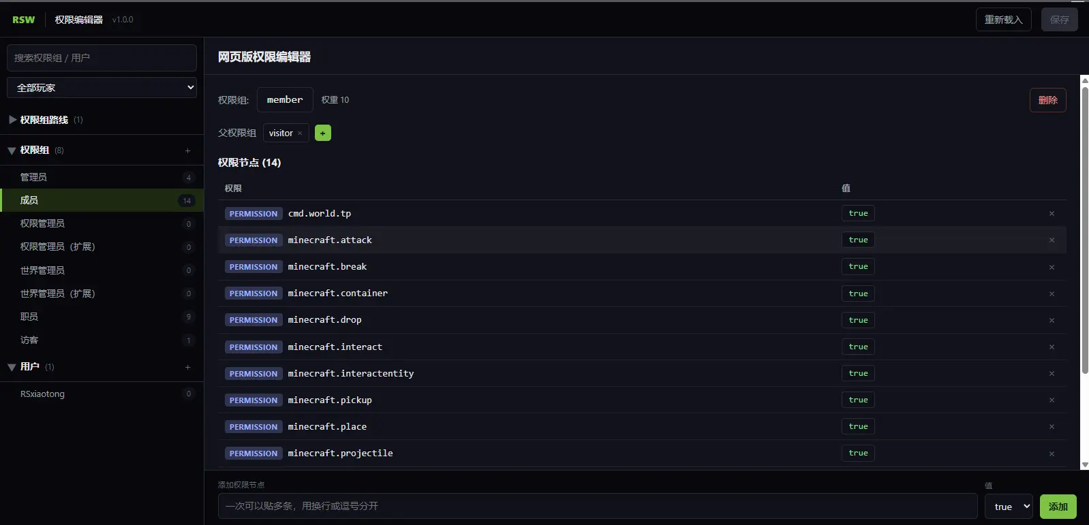Toggle minecraft.container value true
1089x525 pixels.
click(858, 293)
